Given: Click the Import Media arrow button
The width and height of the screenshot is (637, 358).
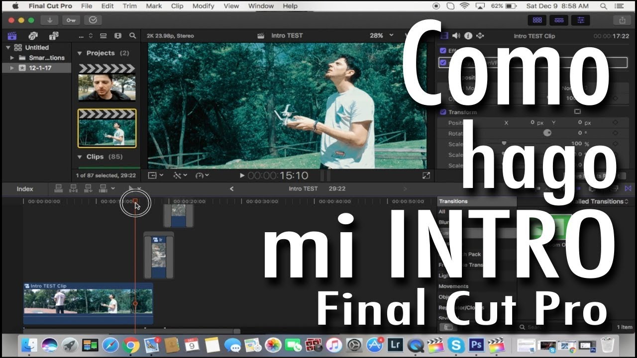Looking at the screenshot, I should [x=50, y=20].
